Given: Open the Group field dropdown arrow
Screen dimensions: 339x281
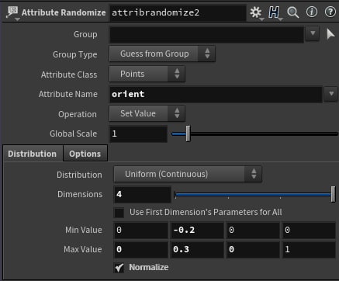Looking at the screenshot, I should (x=313, y=33).
